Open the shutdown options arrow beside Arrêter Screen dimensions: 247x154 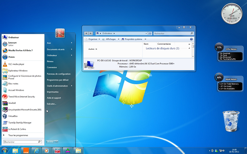[57, 142]
